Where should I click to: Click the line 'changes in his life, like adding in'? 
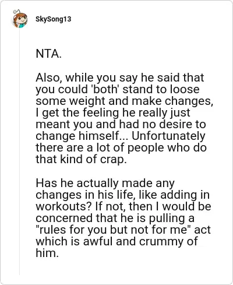coord(123,195)
